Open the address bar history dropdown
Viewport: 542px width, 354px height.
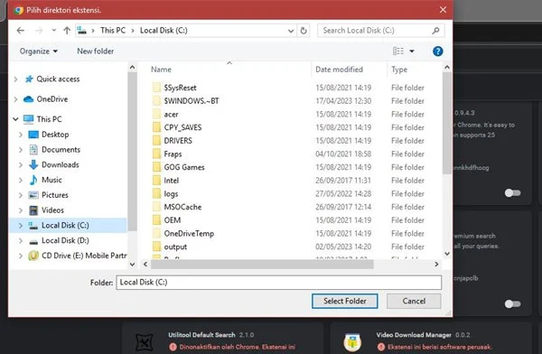click(x=291, y=31)
